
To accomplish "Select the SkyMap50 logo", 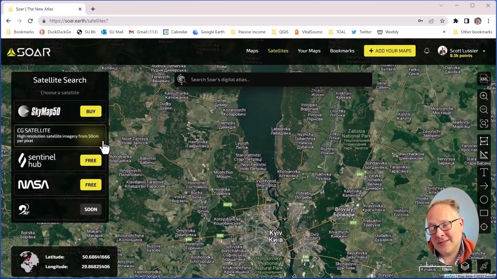I will point(39,112).
